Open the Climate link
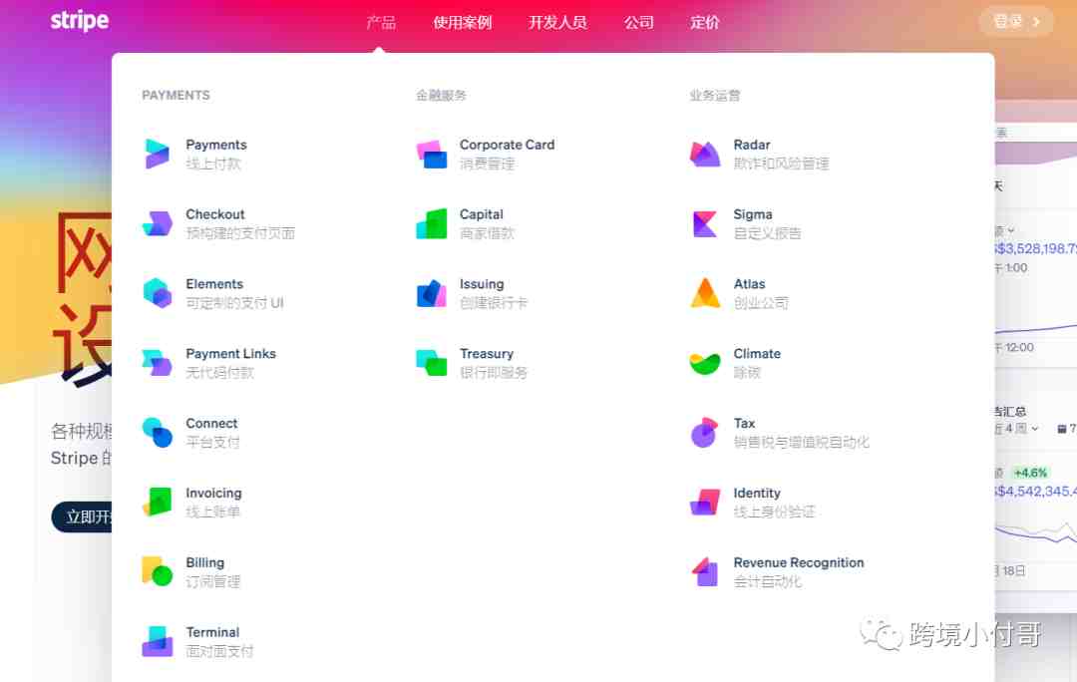 pyautogui.click(x=757, y=354)
